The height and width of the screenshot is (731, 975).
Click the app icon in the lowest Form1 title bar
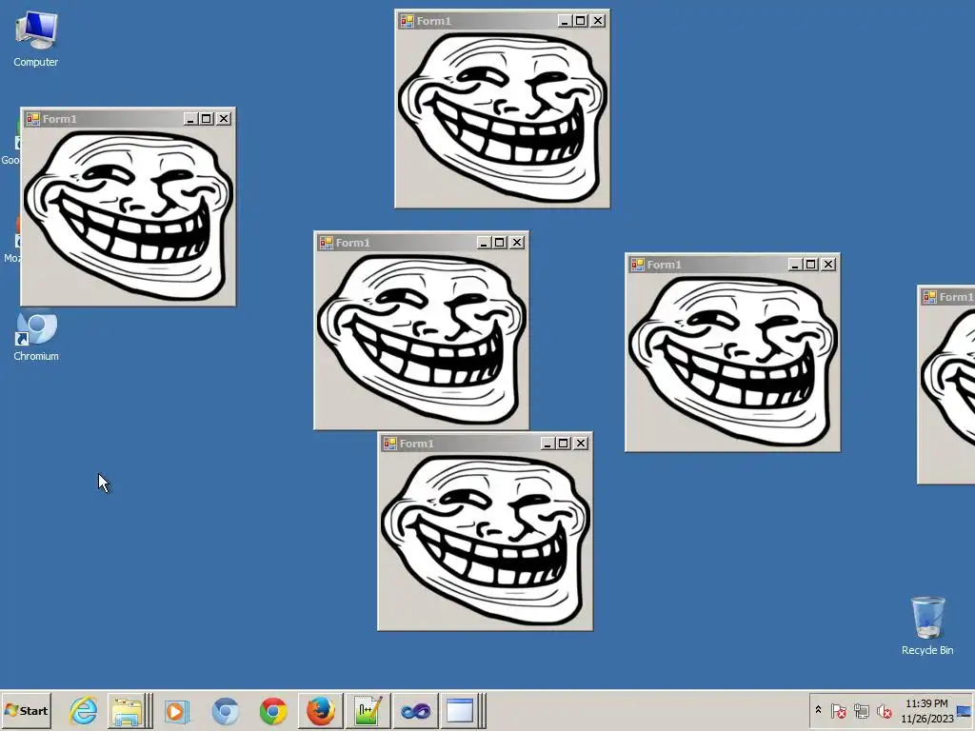pos(389,443)
